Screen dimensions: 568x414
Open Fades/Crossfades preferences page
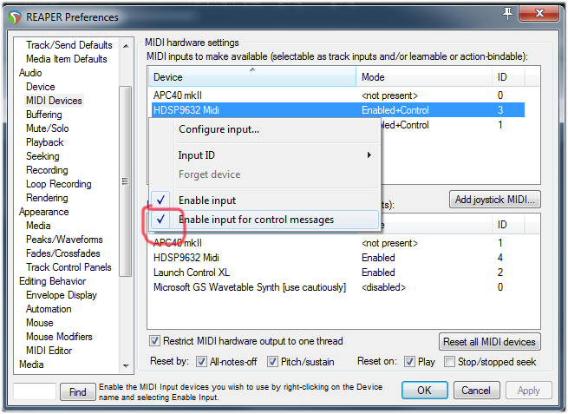pos(63,253)
